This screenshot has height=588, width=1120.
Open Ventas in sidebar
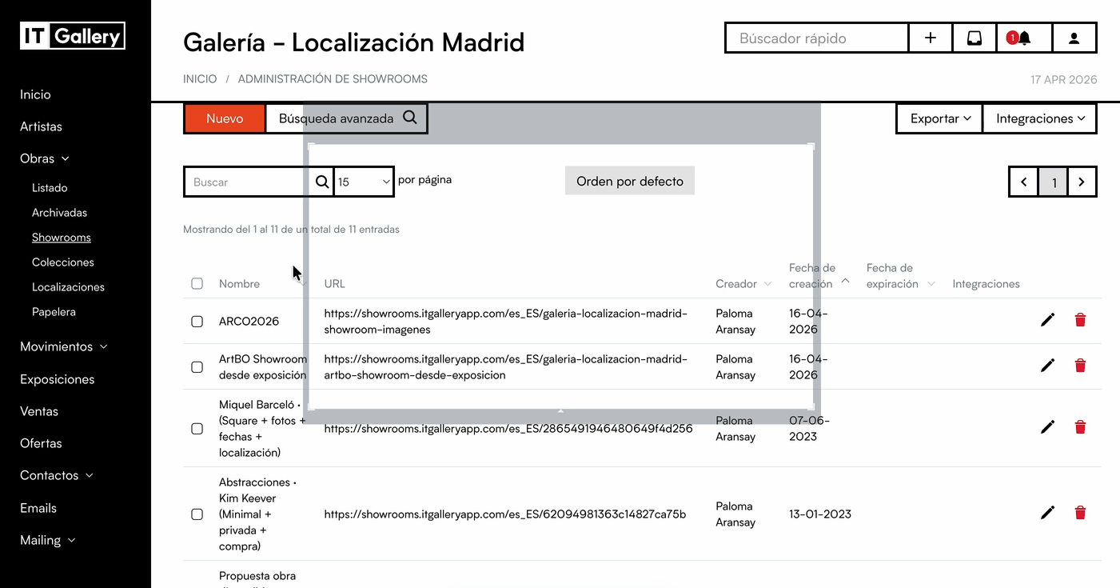pyautogui.click(x=39, y=411)
